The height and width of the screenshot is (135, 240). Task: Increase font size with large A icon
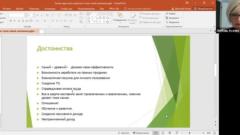(37, 15)
